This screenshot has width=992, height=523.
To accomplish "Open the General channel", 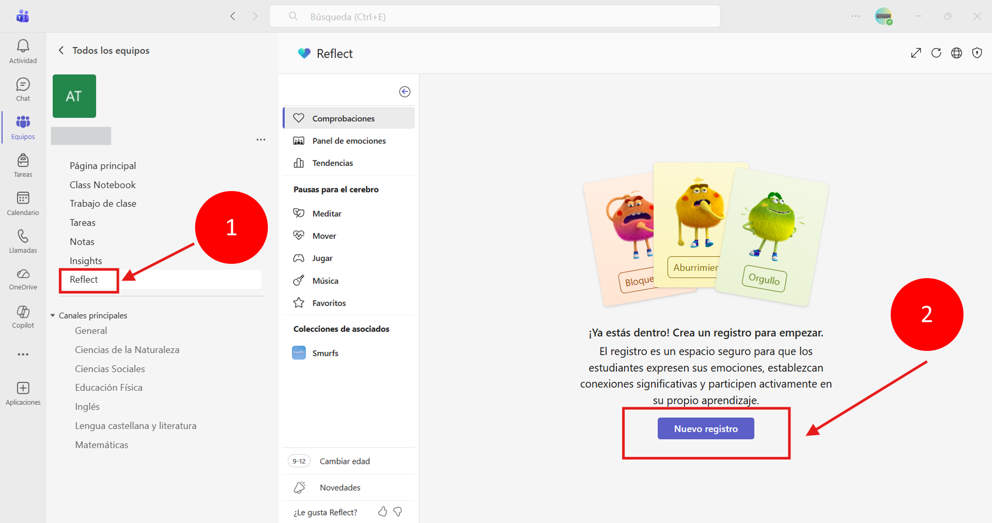I will (x=91, y=331).
